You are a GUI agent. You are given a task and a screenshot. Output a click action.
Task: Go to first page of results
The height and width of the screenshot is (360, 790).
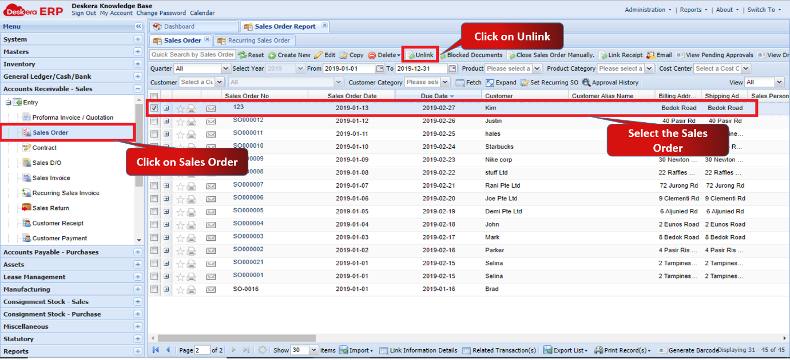[x=155, y=350]
